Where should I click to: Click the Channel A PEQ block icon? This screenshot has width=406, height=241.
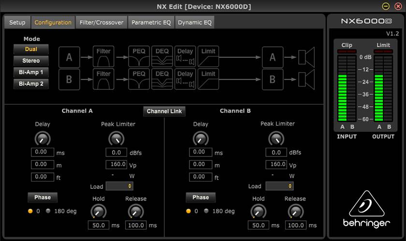pyautogui.click(x=139, y=57)
